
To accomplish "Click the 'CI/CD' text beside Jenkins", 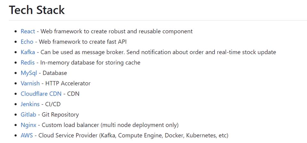I will (53, 104).
